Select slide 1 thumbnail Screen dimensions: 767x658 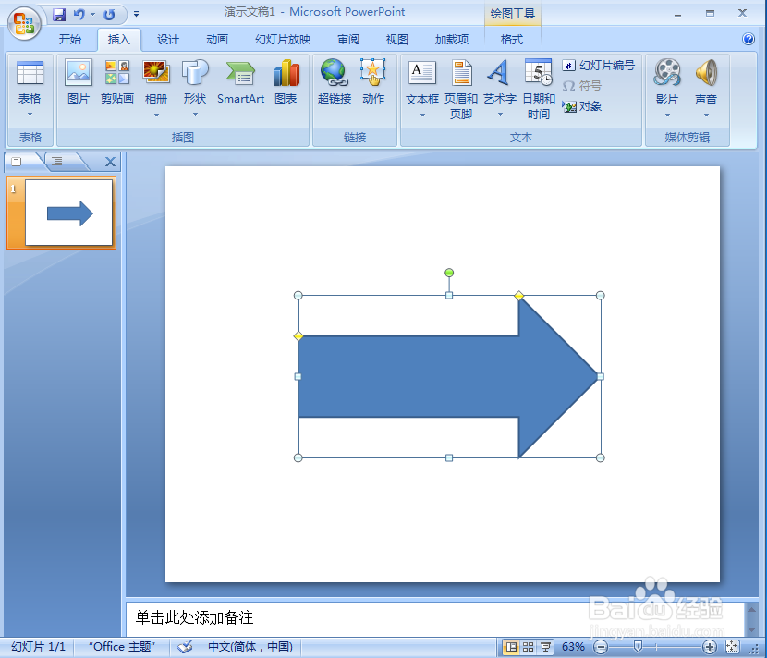(68, 213)
